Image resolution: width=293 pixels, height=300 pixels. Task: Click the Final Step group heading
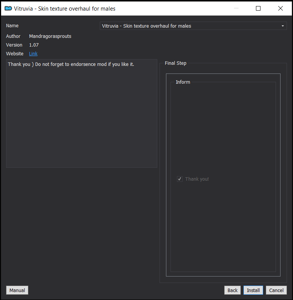tap(175, 63)
